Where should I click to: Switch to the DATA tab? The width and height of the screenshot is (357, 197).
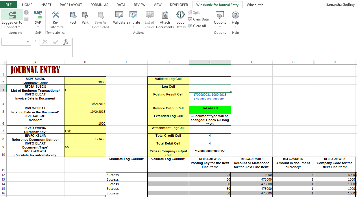point(121,5)
